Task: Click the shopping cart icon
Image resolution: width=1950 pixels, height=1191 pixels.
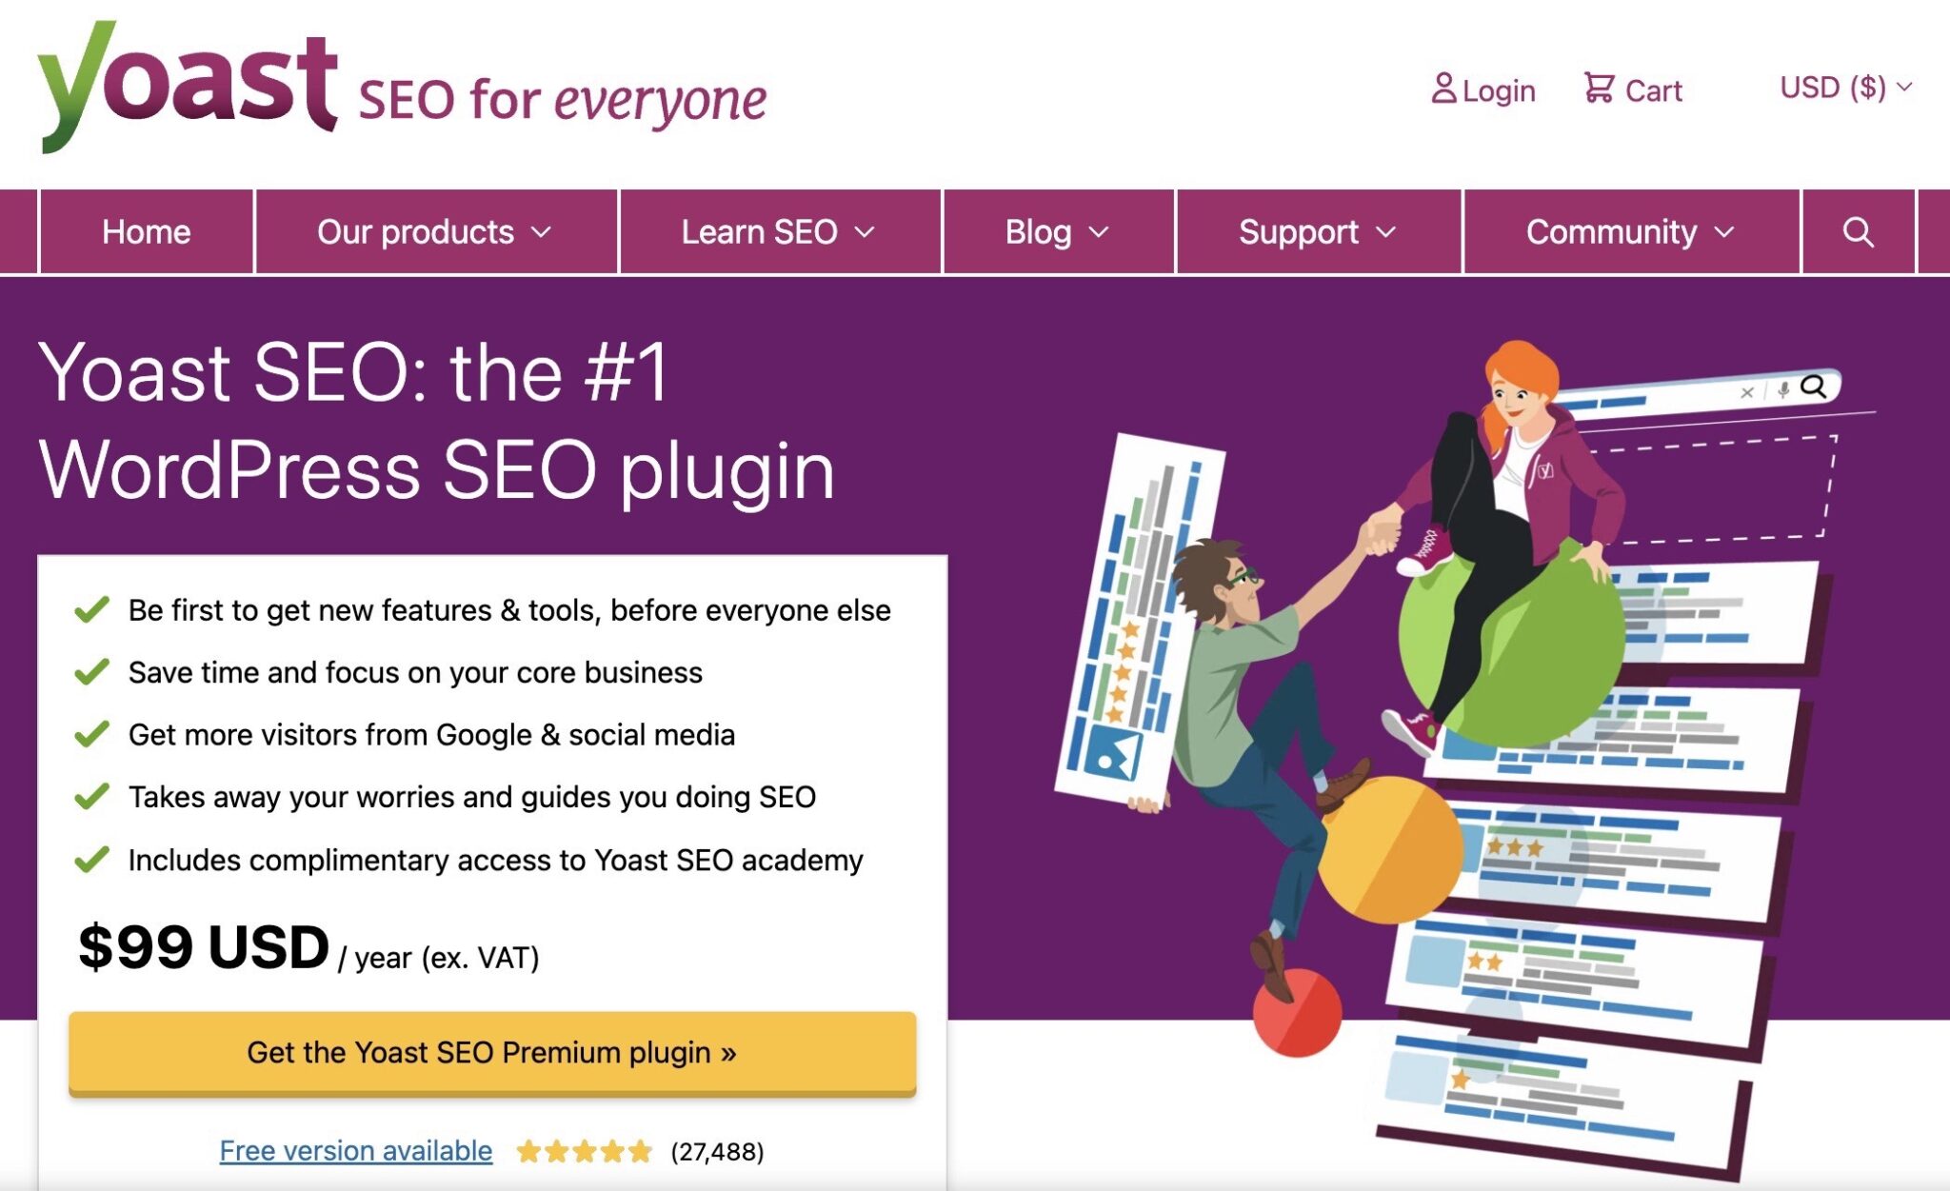Action: pos(1599,89)
